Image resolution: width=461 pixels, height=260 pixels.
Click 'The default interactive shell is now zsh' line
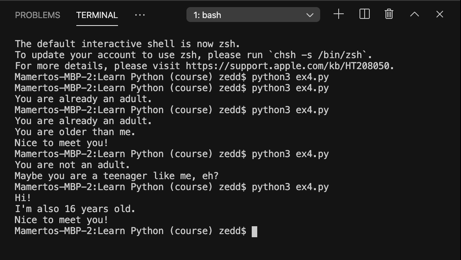pos(127,44)
